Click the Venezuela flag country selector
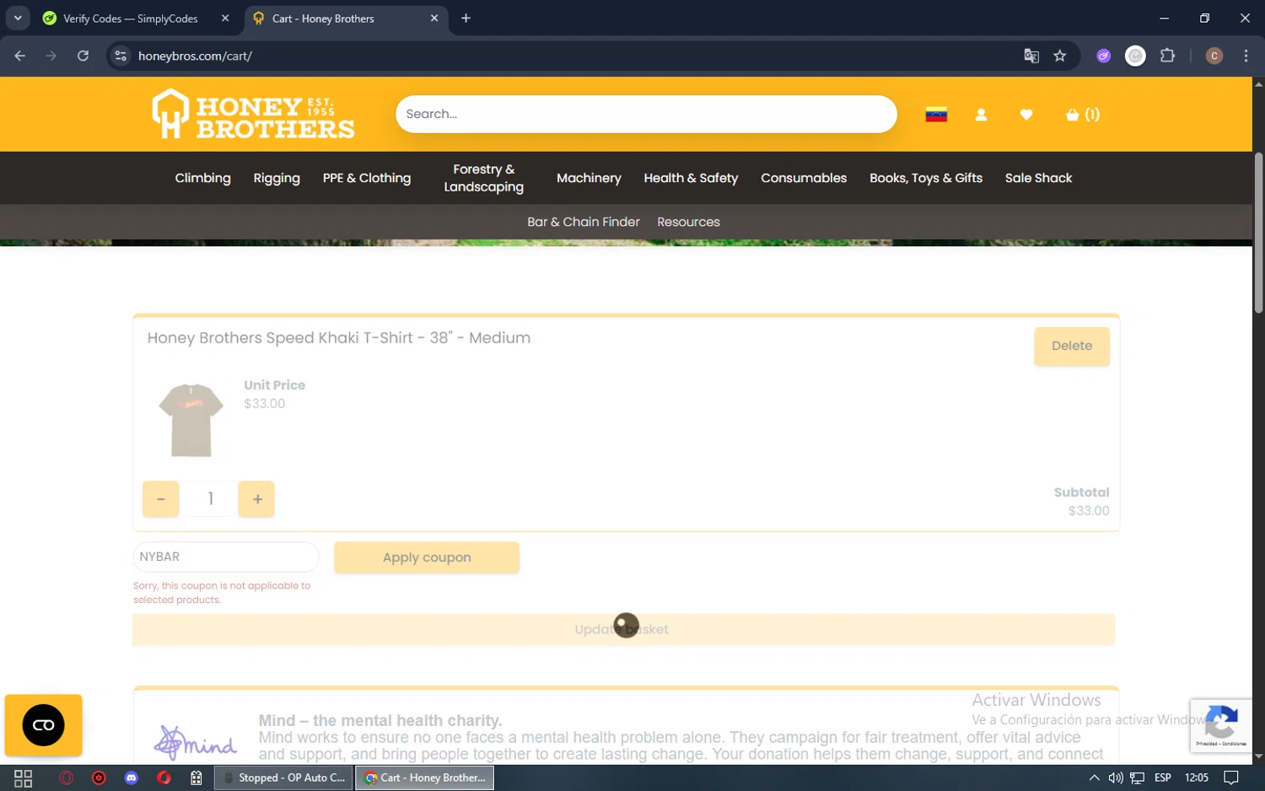1265x791 pixels. pyautogui.click(x=936, y=115)
